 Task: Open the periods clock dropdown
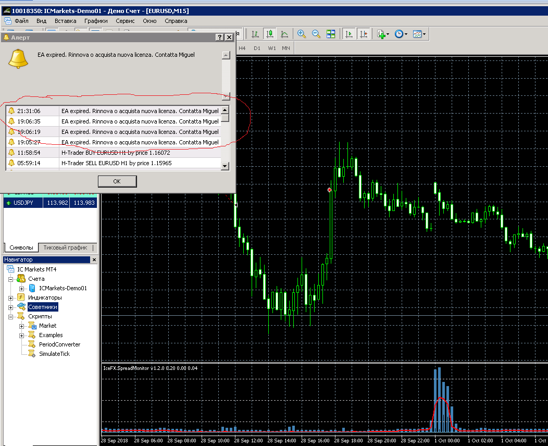tap(401, 34)
